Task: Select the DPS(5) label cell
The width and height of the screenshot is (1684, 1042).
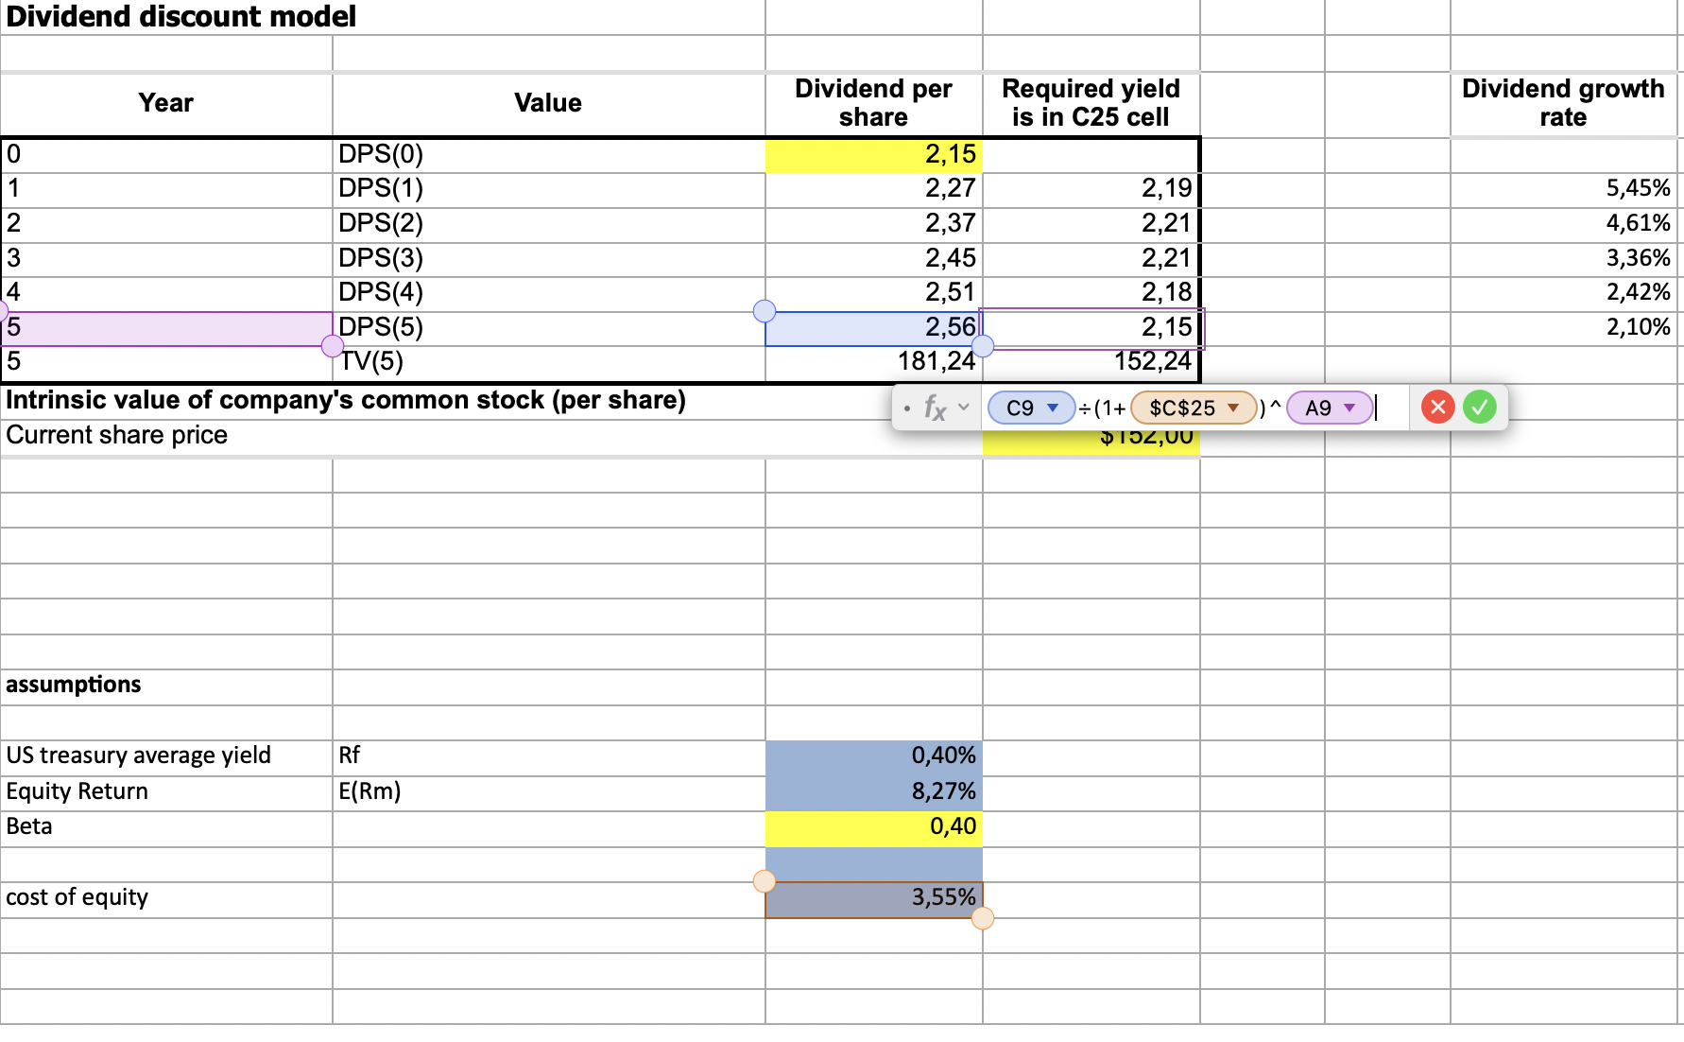Action: 548,328
